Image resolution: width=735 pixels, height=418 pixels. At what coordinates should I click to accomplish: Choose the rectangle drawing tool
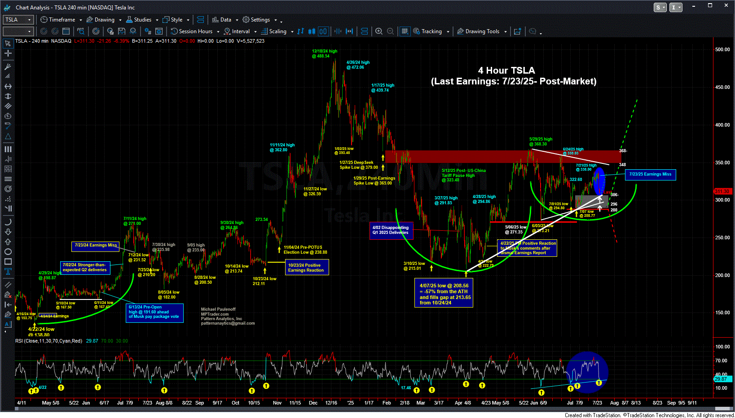click(8, 261)
